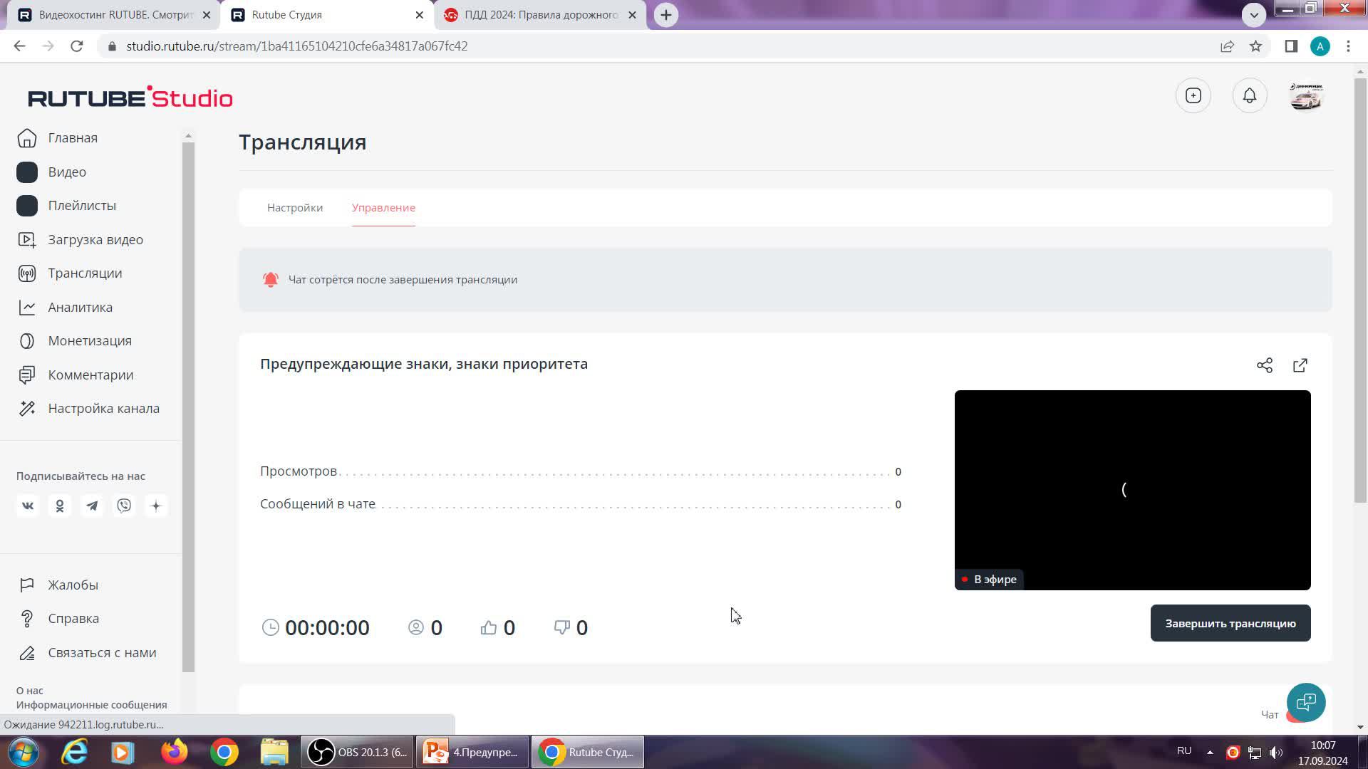Open Трансляции in the sidebar

[85, 273]
